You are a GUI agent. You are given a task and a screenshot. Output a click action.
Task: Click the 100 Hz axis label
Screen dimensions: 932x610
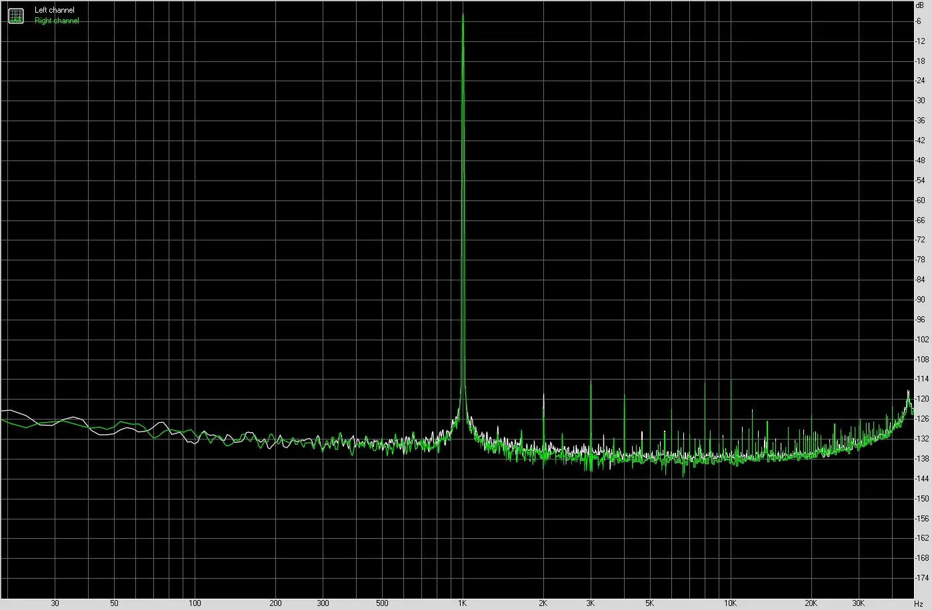coord(195,603)
